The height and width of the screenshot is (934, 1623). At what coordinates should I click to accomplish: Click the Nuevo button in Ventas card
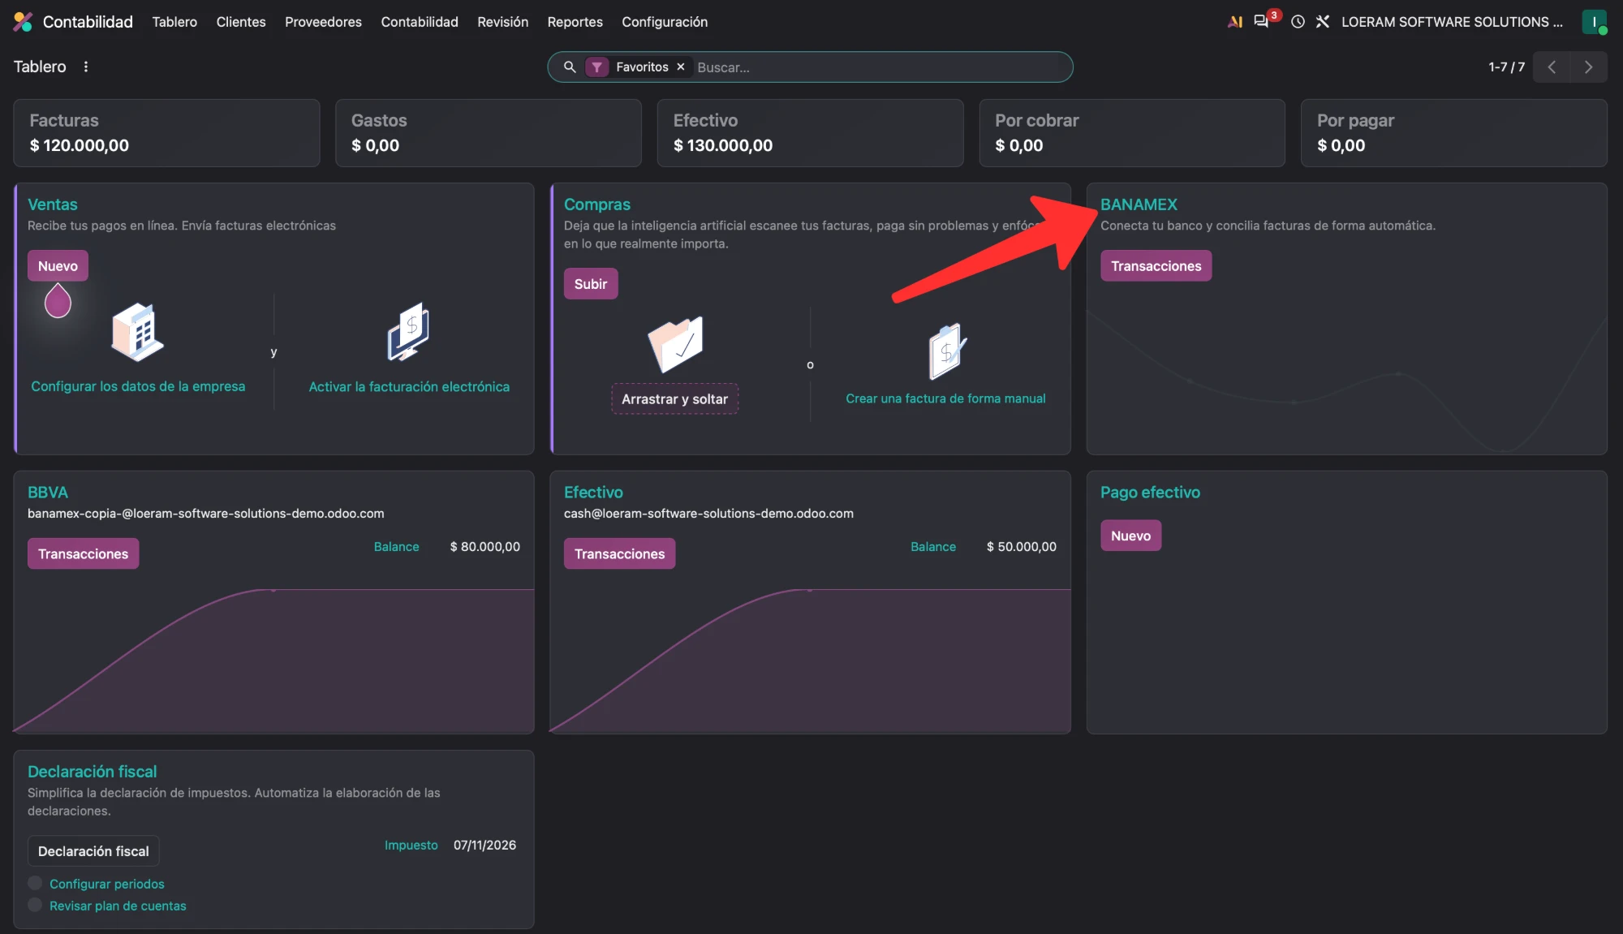pyautogui.click(x=58, y=265)
